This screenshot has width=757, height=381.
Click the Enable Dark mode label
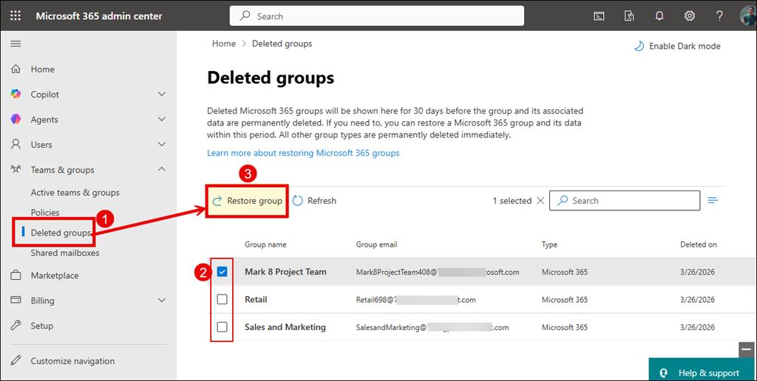click(x=685, y=46)
